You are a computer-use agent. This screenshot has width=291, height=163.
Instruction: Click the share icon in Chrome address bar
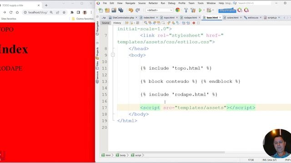pos(58,12)
